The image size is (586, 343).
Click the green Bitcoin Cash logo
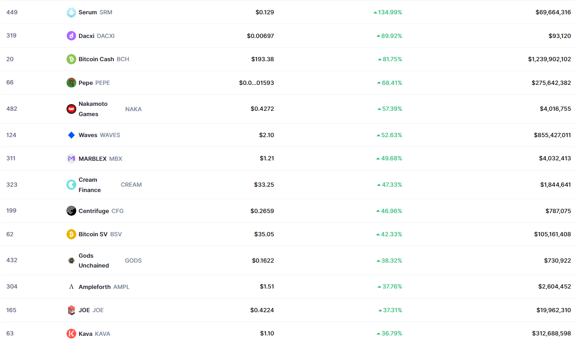71,59
